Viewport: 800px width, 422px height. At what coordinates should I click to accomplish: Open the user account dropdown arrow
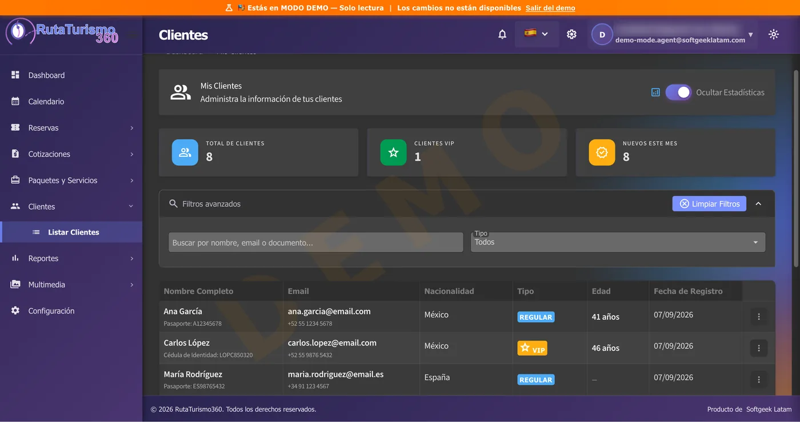(x=750, y=35)
